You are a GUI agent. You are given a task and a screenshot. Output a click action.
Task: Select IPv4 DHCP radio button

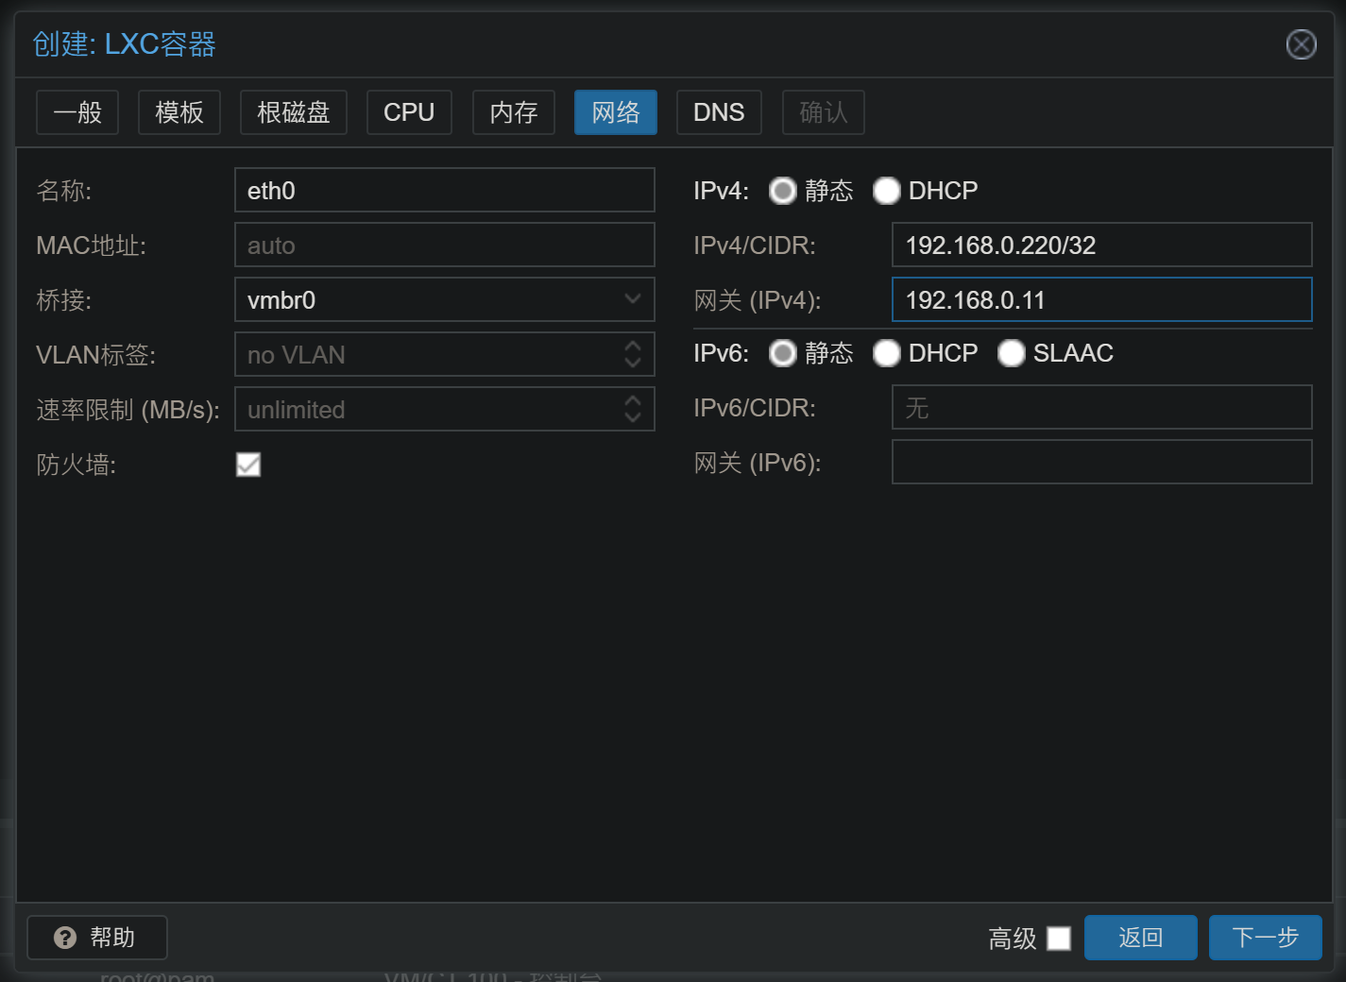coord(886,191)
